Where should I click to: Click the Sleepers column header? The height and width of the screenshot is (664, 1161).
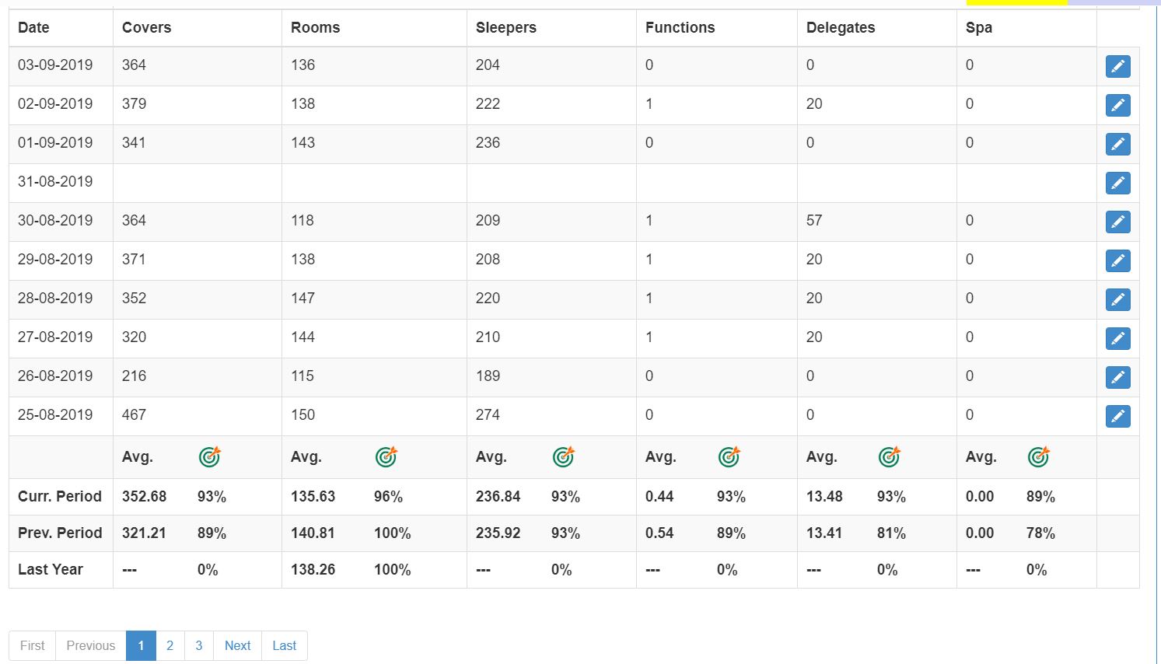505,27
